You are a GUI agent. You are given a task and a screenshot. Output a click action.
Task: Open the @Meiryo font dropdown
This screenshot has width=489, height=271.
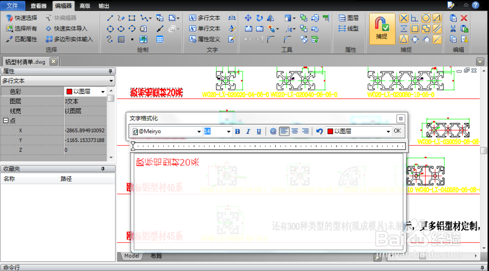tap(199, 132)
